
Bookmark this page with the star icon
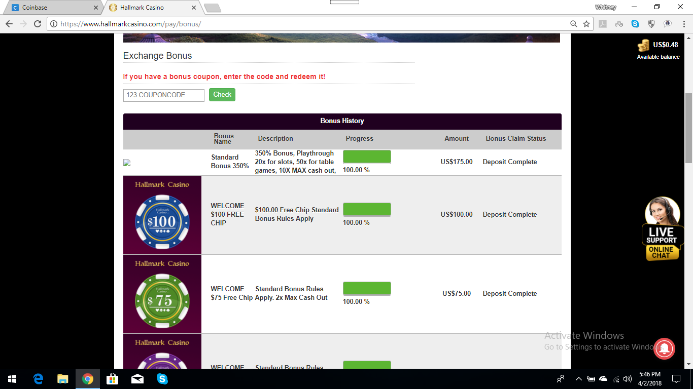coord(586,24)
